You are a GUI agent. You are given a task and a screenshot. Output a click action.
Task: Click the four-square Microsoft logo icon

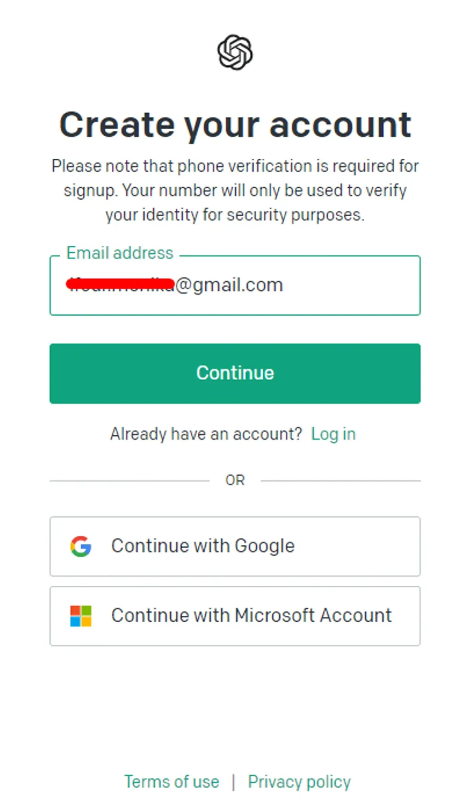click(80, 616)
